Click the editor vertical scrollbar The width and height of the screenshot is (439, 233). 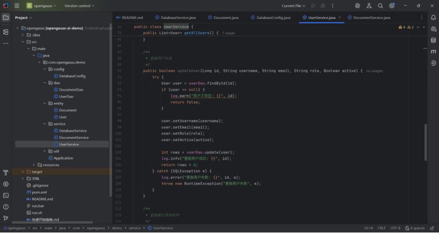[426, 142]
